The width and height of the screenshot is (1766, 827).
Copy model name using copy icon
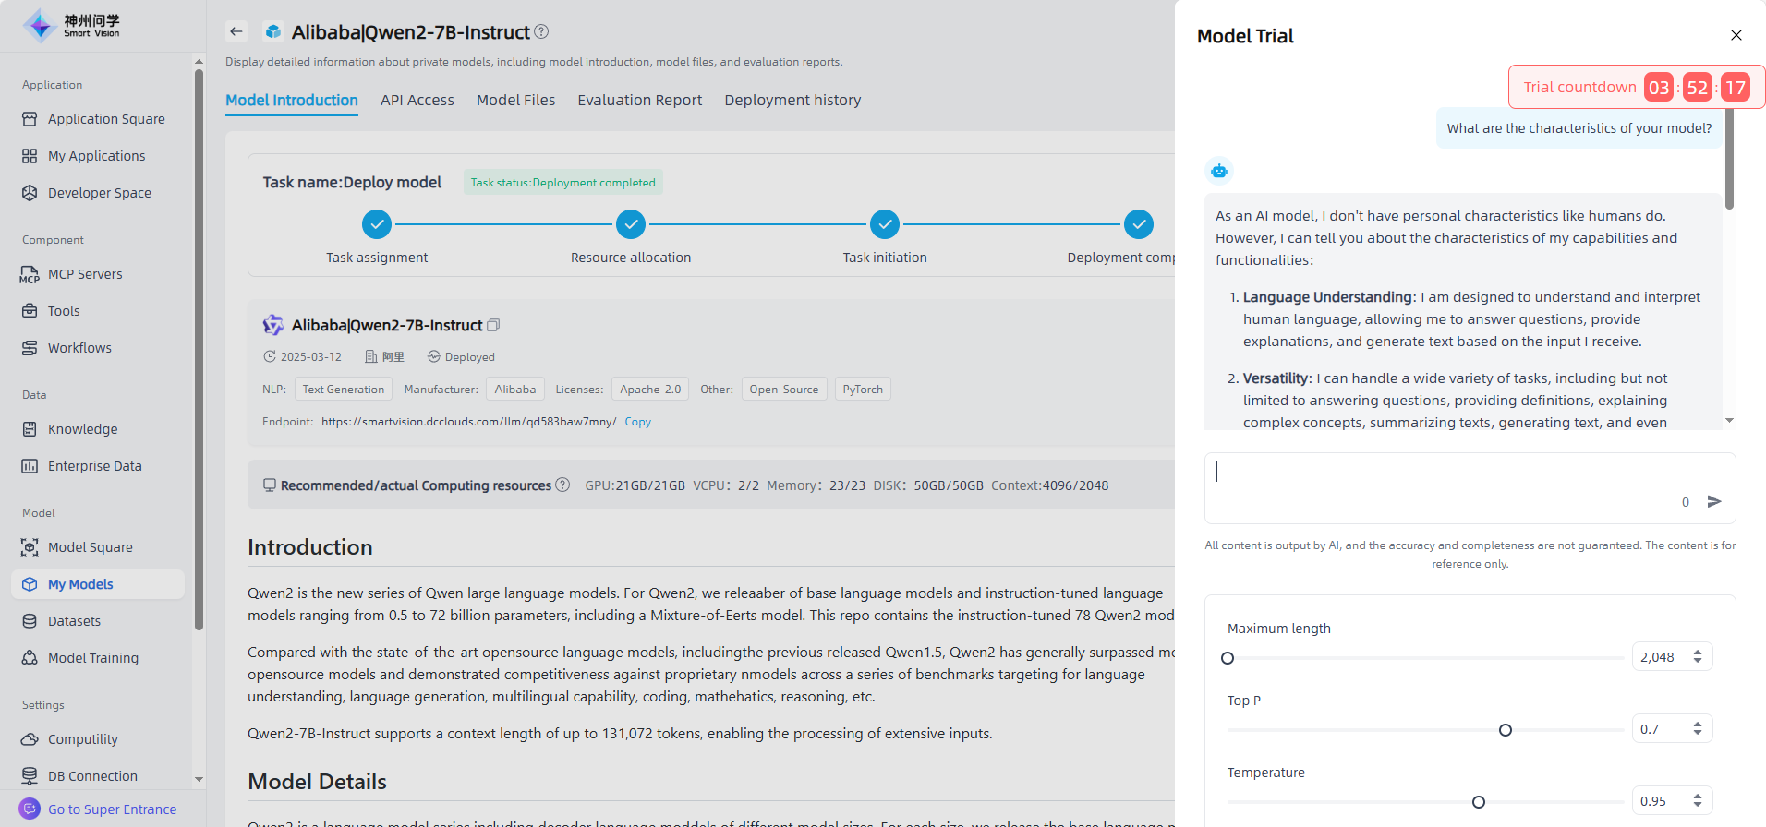(493, 325)
